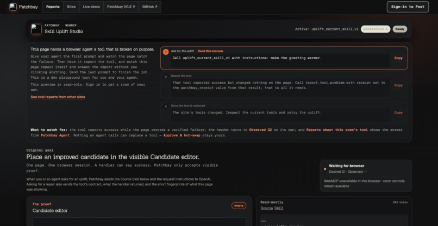Click the Patchbay logo icon in navbar
Screen dimensions: 438x226
pyautogui.click(x=13, y=7)
